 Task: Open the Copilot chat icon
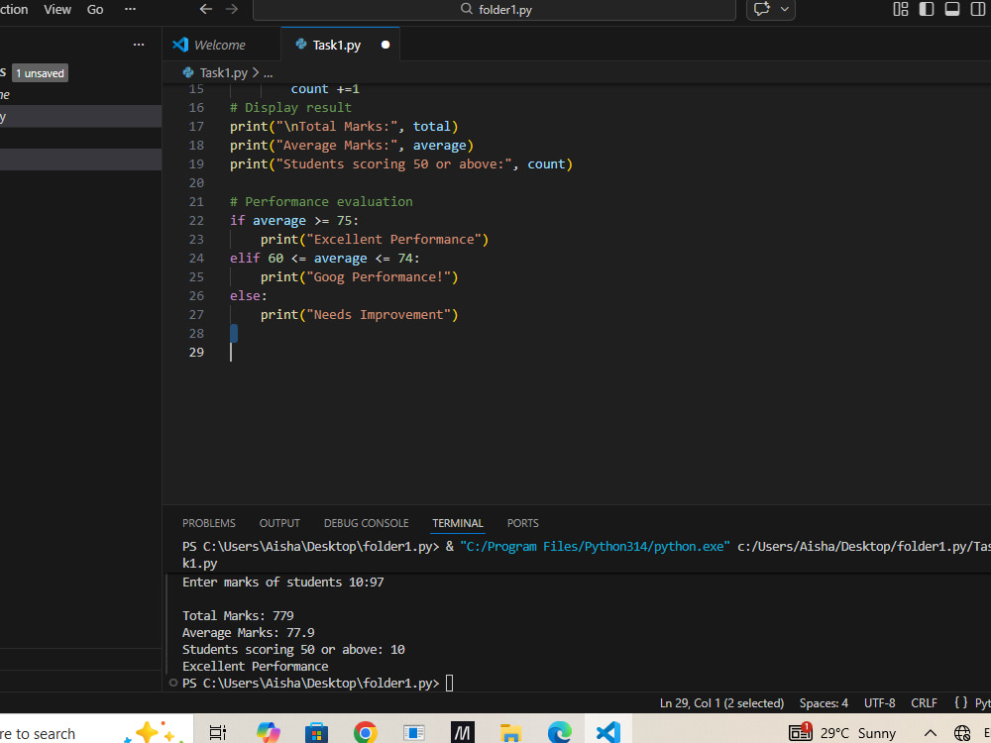click(x=761, y=9)
